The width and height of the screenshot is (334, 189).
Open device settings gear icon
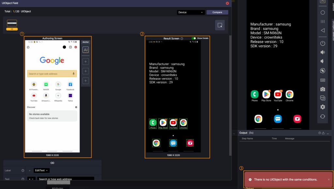pos(323,107)
